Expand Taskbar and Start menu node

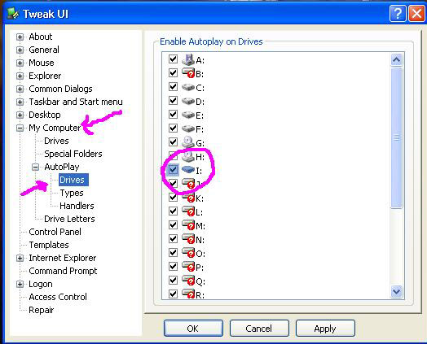20,102
